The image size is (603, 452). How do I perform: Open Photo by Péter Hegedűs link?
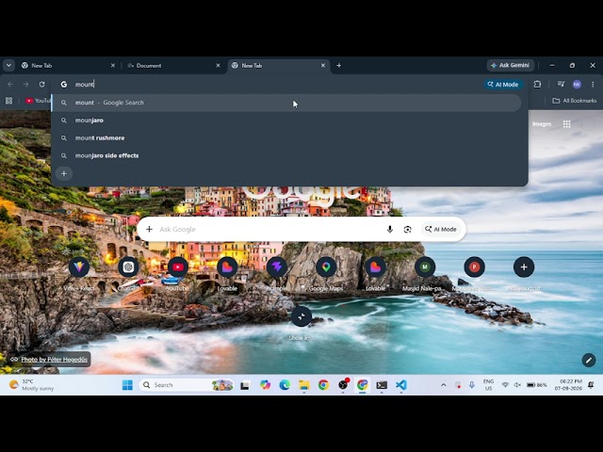[x=55, y=360]
